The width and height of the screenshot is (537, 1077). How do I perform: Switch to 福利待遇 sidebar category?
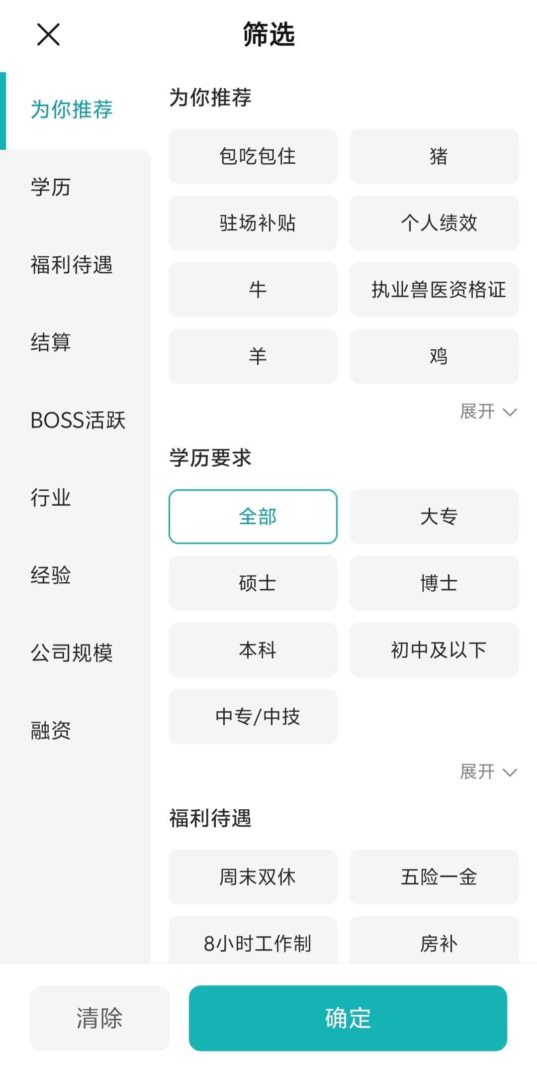[72, 265]
